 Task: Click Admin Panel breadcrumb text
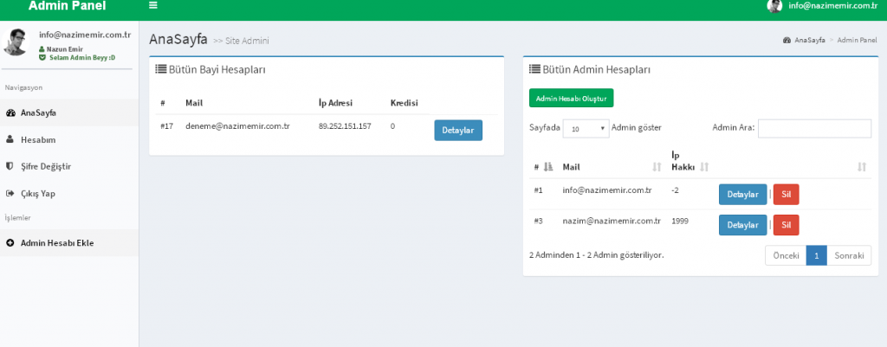point(857,40)
